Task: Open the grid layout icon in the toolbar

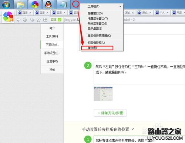Action: pyautogui.click(x=45, y=20)
